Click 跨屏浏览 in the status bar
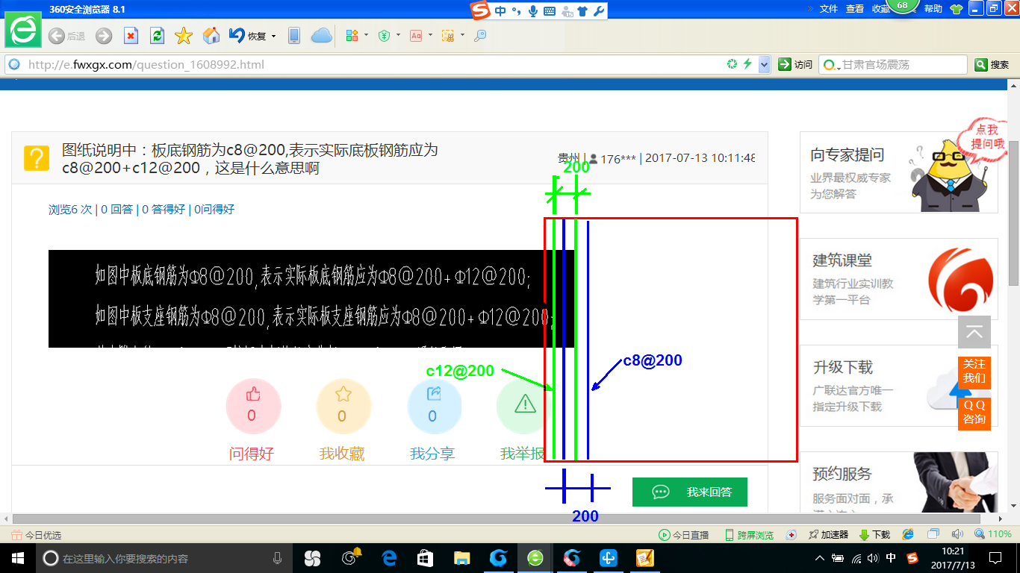1020x573 pixels. pos(750,535)
